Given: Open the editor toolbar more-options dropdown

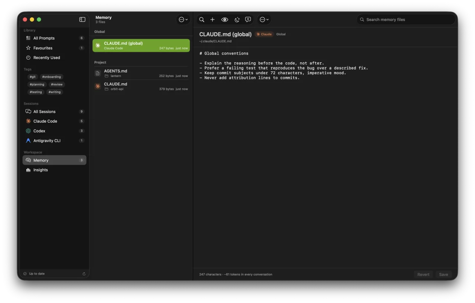Looking at the screenshot, I should (264, 19).
